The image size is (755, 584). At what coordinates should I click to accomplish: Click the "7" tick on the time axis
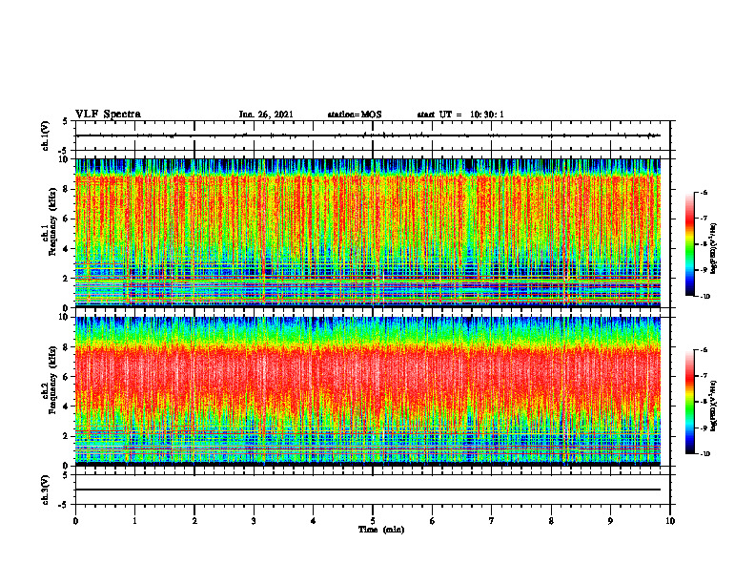(492, 521)
